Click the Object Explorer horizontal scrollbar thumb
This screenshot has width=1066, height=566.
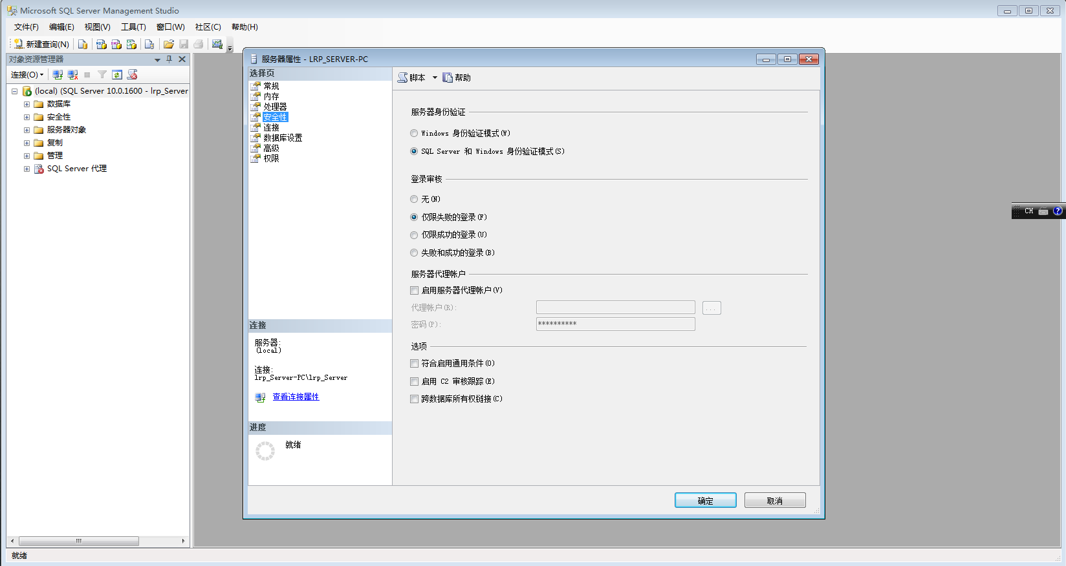(x=79, y=541)
